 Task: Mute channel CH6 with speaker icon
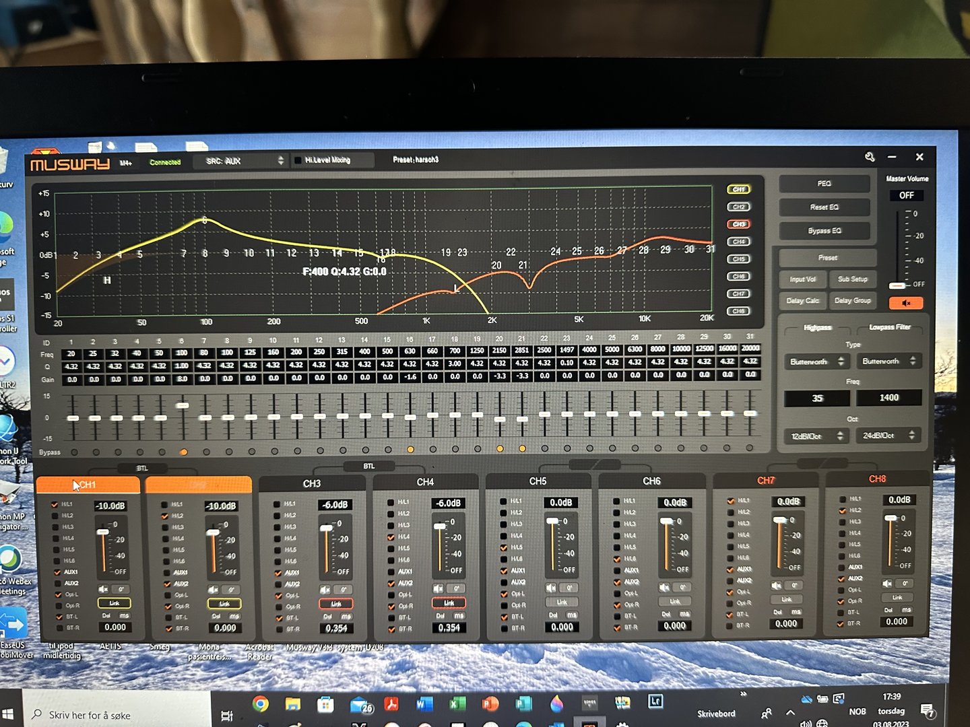tap(664, 587)
